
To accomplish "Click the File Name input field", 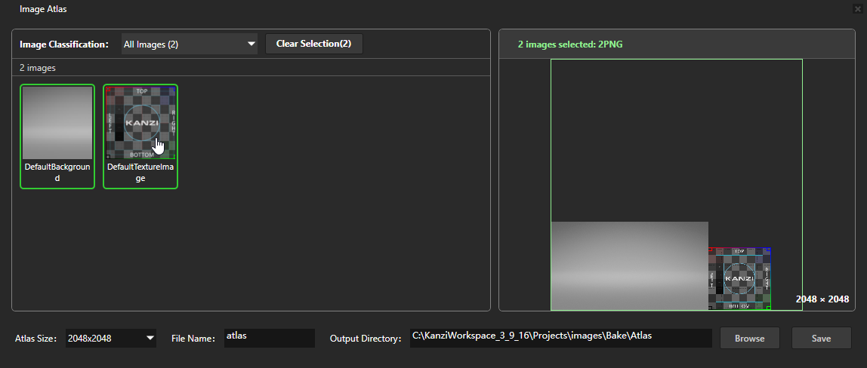I will [270, 338].
